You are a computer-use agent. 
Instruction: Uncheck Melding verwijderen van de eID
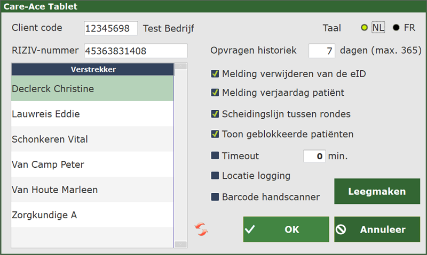tap(215, 74)
